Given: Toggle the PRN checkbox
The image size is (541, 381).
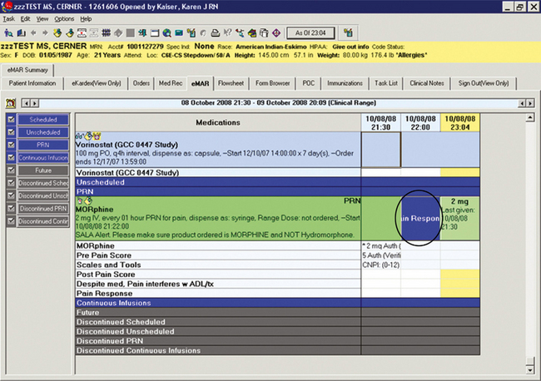Looking at the screenshot, I should click(x=11, y=145).
